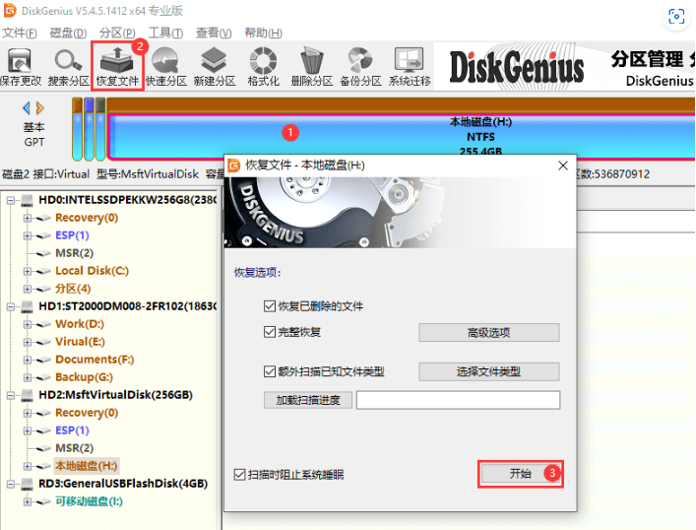
Task: Select ESP(1) under HD0
Action: pos(72,235)
